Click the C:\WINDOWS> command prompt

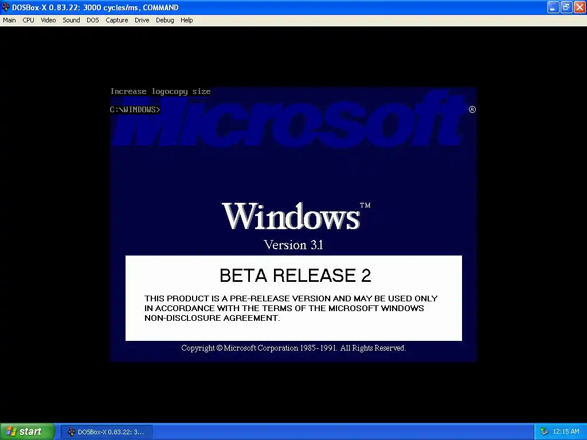click(x=135, y=109)
